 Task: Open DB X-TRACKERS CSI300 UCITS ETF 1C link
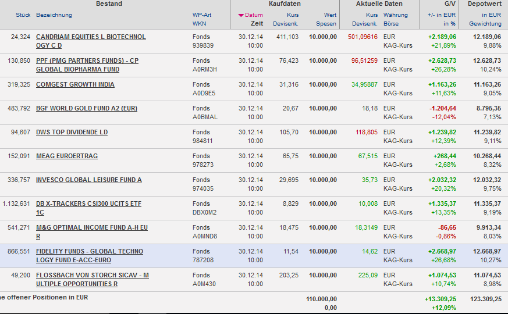(88, 208)
